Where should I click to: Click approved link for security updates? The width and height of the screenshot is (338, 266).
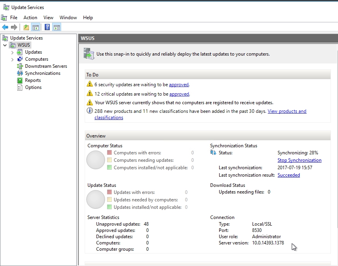pyautogui.click(x=179, y=85)
